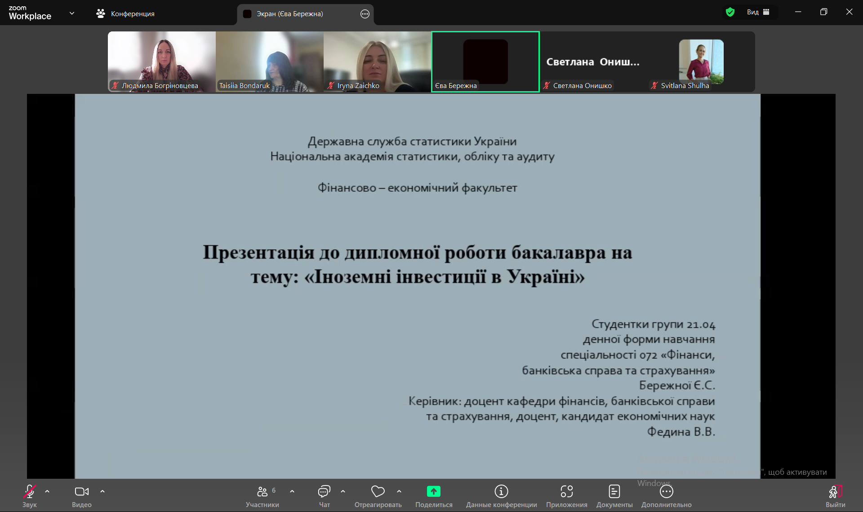The image size is (863, 512).
Task: Expand audio options arrow beside Звук
Action: coord(47,491)
